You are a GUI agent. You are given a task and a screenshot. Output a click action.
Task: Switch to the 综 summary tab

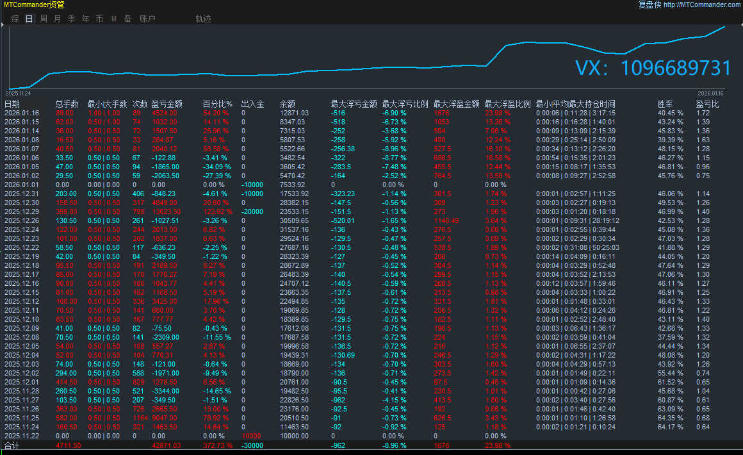15,19
